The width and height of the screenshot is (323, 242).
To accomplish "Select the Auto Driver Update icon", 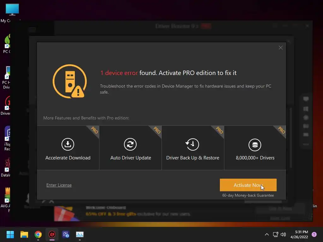I will pyautogui.click(x=130, y=144).
